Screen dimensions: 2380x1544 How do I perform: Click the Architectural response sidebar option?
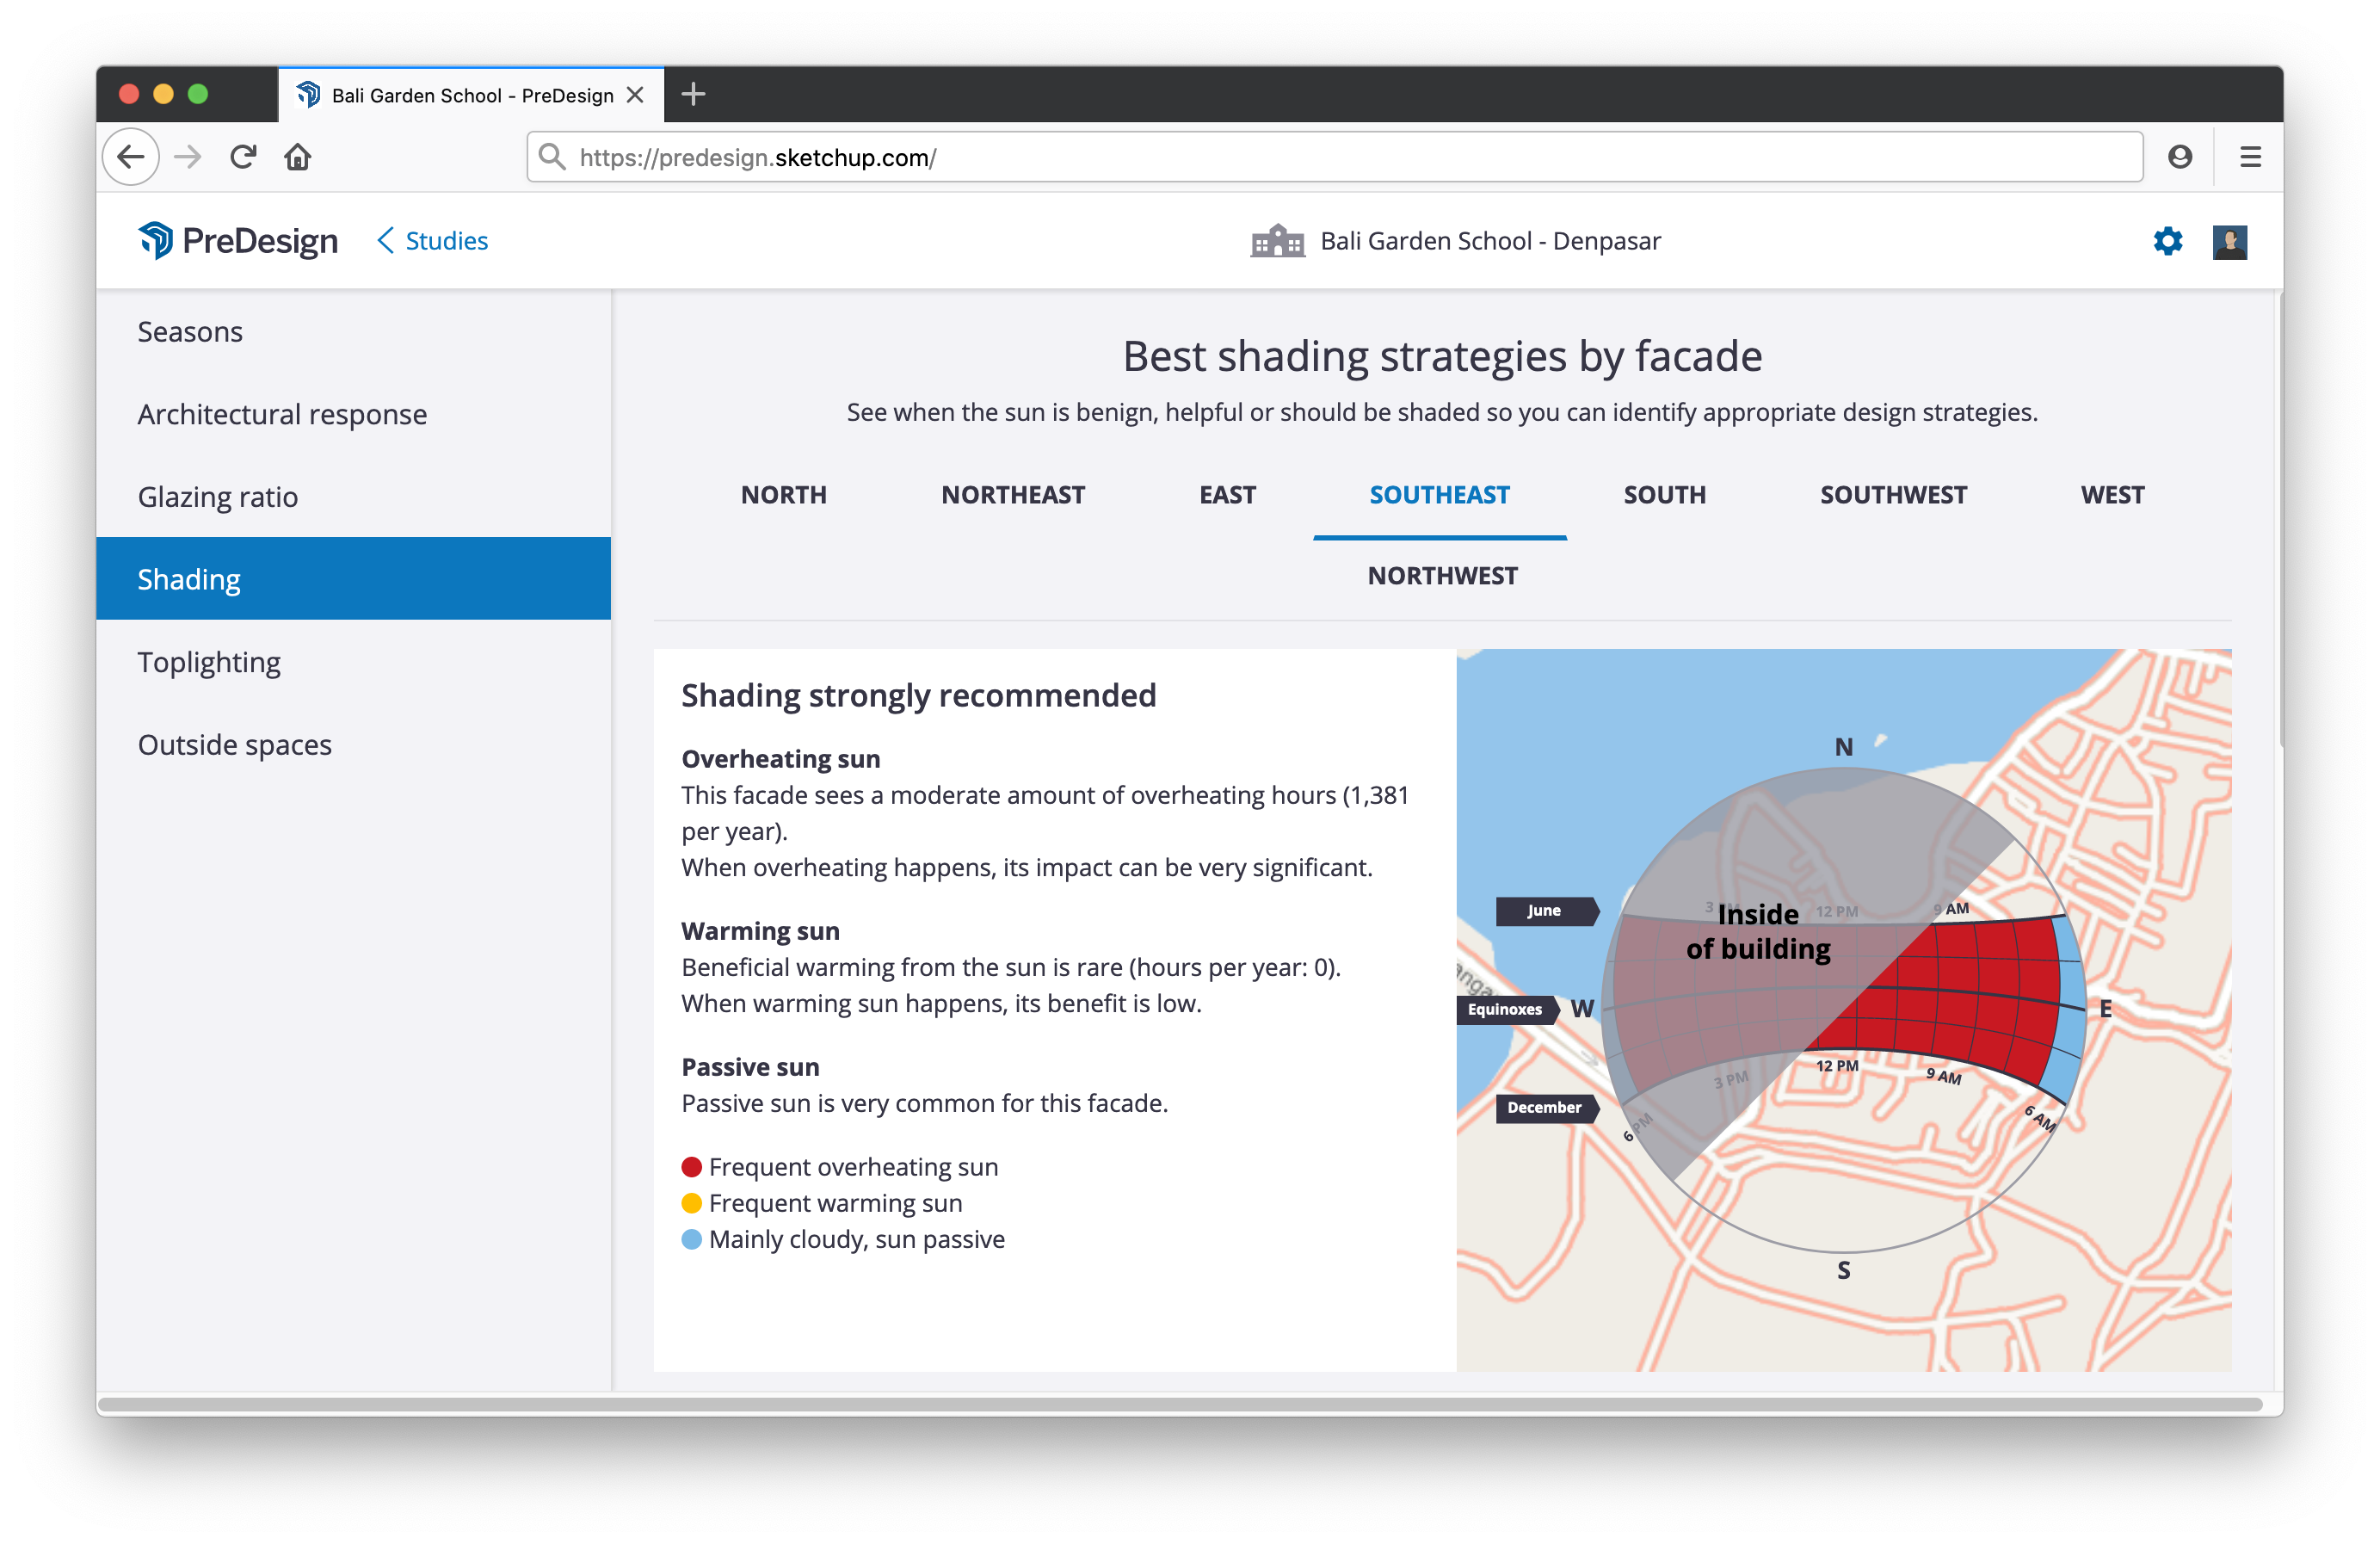click(281, 413)
